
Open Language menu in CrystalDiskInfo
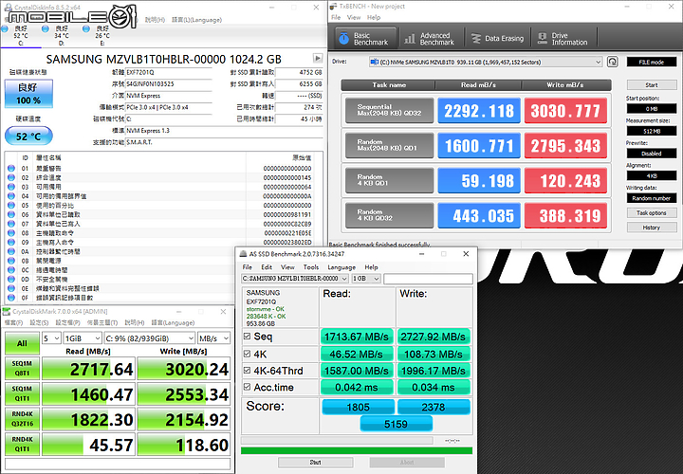tap(196, 20)
